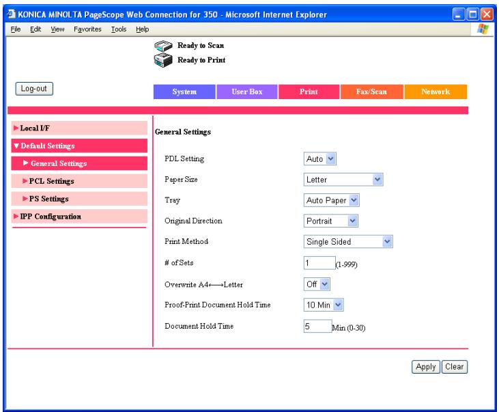Click the Internet Explorer page icon in title bar
Screen dimensions: 499x412
12,14
